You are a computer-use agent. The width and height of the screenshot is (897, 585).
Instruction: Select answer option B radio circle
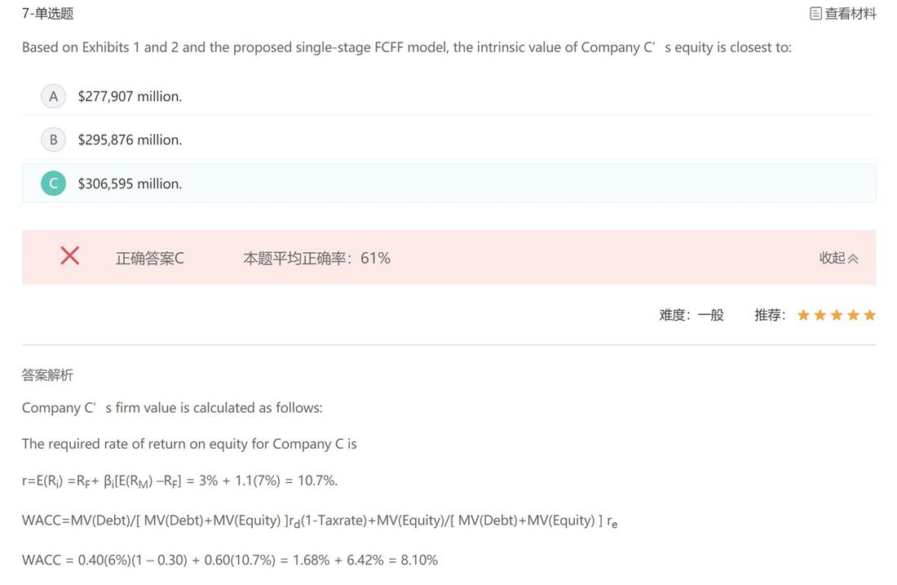53,140
